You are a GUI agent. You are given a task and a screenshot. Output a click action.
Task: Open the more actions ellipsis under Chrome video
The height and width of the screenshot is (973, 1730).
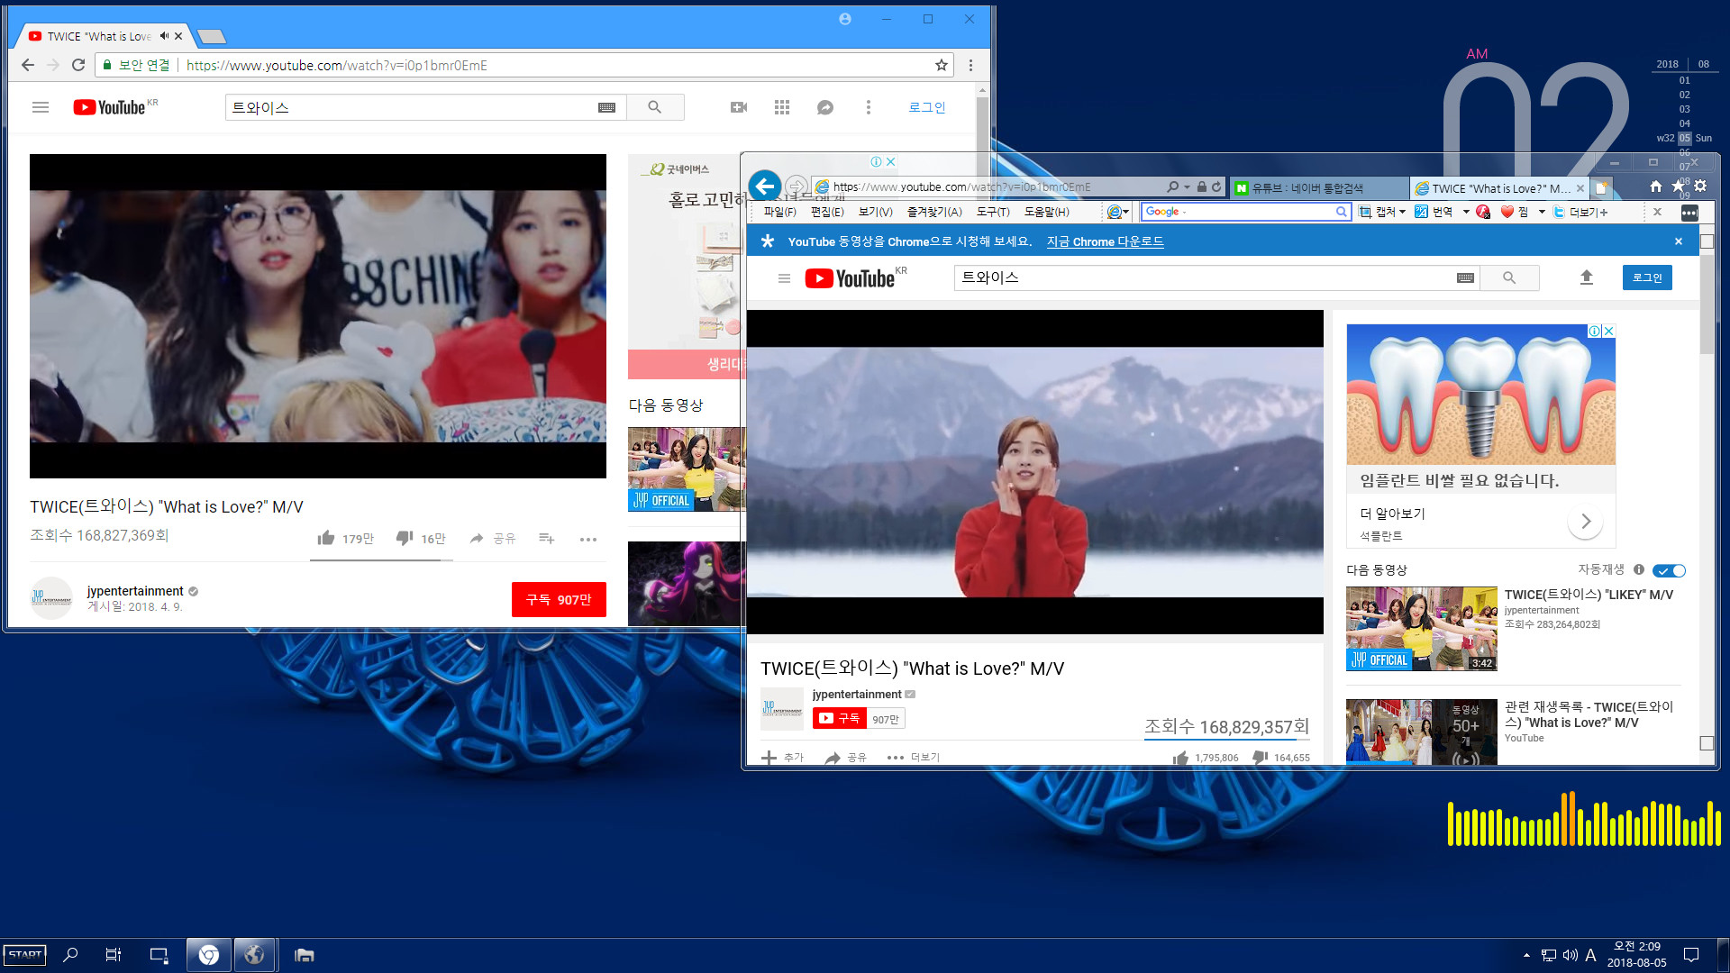[588, 539]
